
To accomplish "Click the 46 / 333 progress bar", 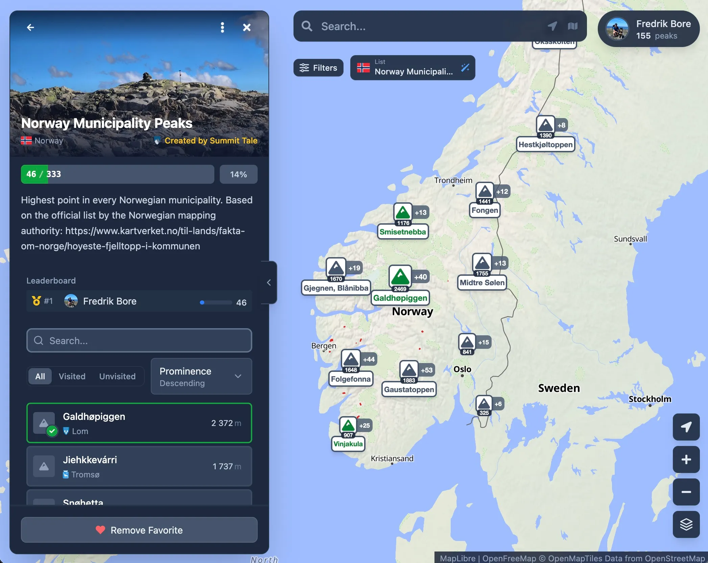I will pos(117,174).
